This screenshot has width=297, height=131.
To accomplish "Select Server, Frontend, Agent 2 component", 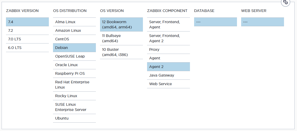I will 168,38.
